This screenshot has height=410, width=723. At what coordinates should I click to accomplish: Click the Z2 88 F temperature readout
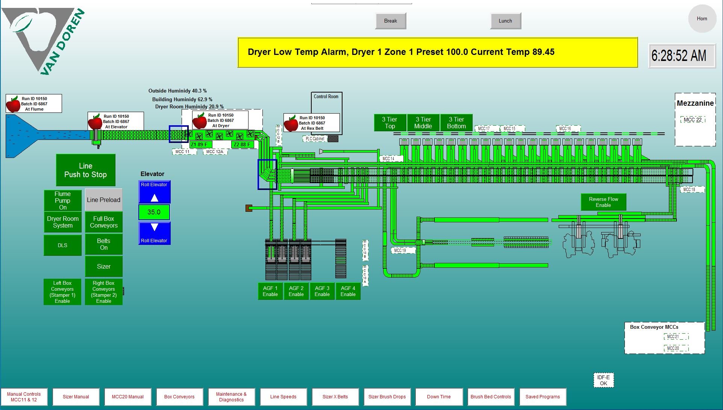click(243, 144)
